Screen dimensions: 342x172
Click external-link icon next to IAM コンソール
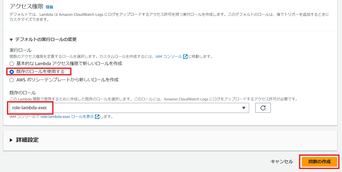coord(185,57)
